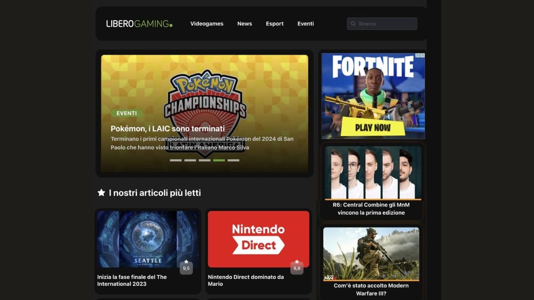This screenshot has height=300, width=534.
Task: Open 'Inizia la fase finale del The International 2023'
Action: tap(132, 280)
